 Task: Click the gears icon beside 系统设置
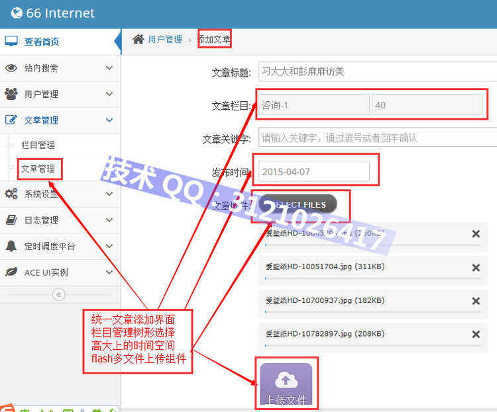(11, 194)
